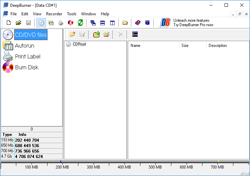
Task: Minimize the inner Data CD document window
Action: click(233, 14)
